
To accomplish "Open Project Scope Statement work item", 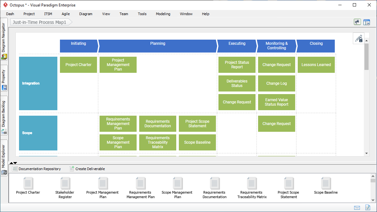I will (x=198, y=123).
